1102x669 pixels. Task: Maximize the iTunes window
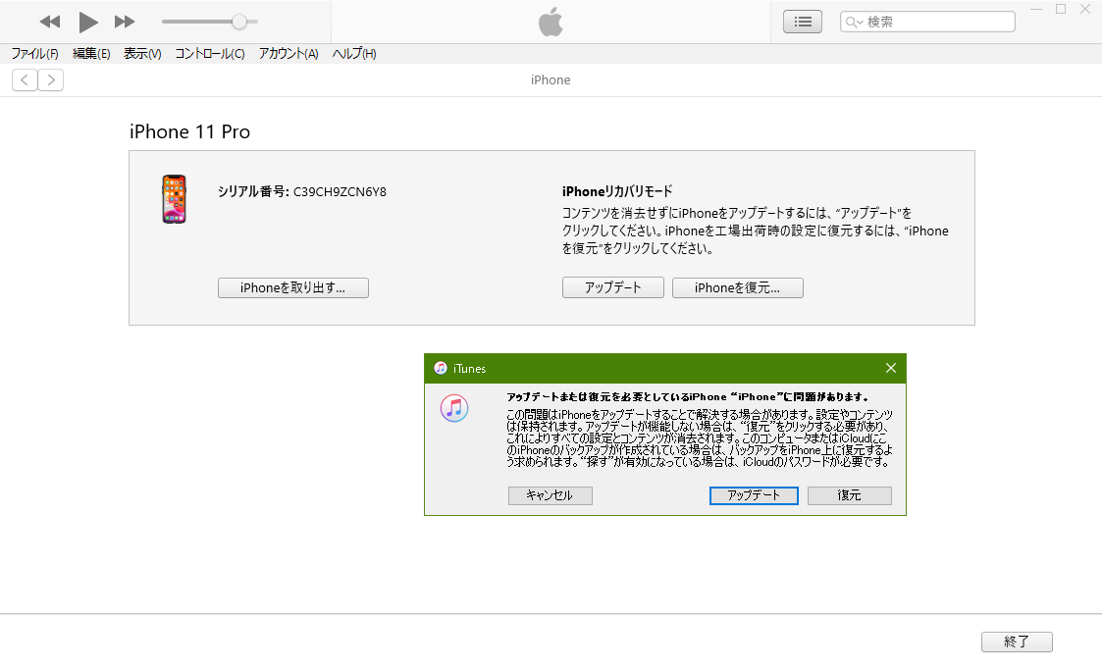(x=1061, y=9)
